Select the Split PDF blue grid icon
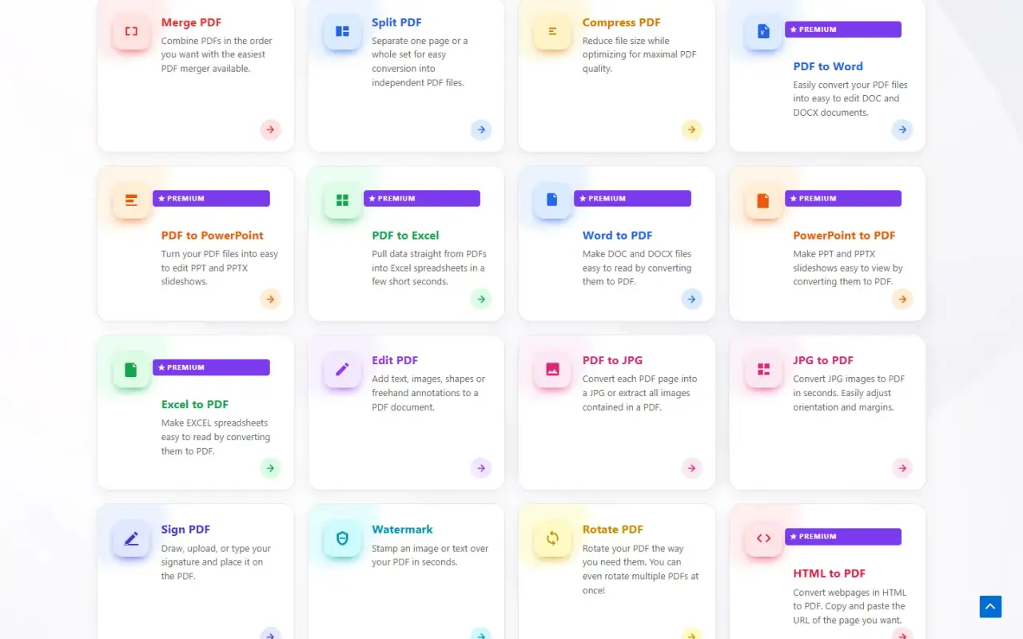 click(x=342, y=32)
